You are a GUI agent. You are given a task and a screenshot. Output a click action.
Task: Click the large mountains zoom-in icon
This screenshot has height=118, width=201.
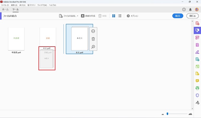190,114
